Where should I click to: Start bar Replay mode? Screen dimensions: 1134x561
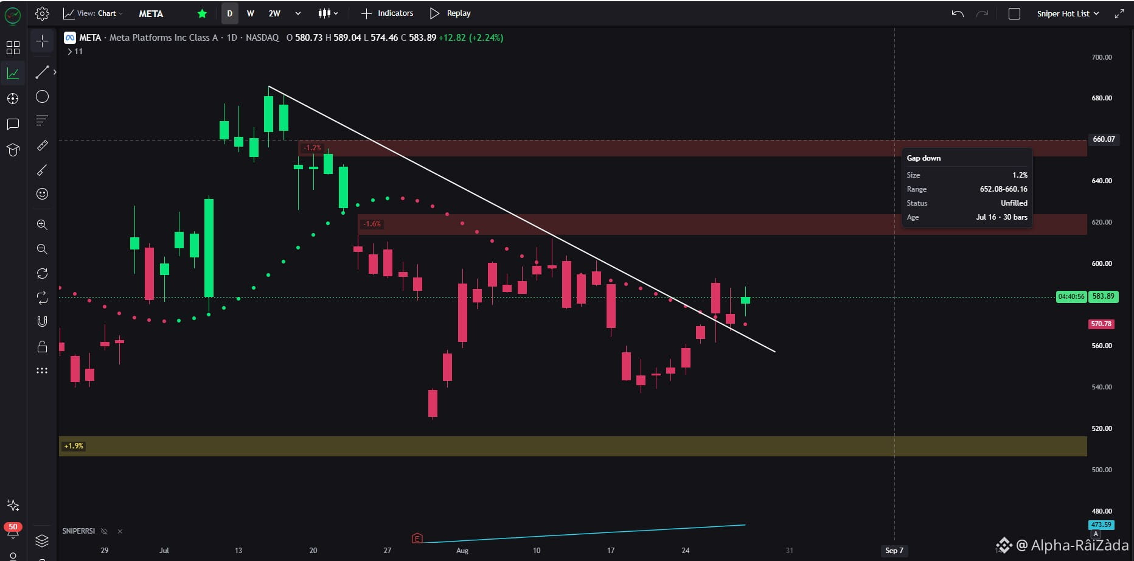[450, 13]
